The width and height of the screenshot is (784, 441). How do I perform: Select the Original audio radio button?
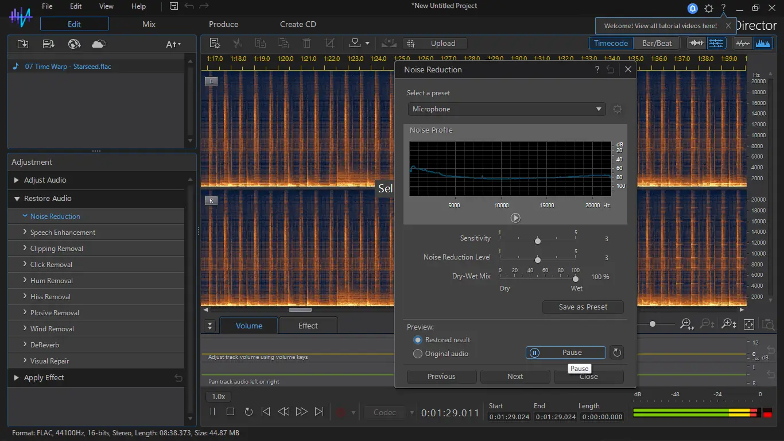[x=418, y=354]
